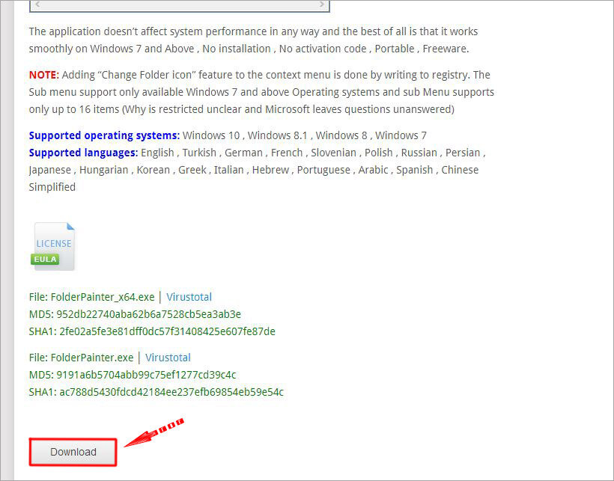Click the horizontal scrollbar track
The width and height of the screenshot is (614, 481).
coord(180,4)
